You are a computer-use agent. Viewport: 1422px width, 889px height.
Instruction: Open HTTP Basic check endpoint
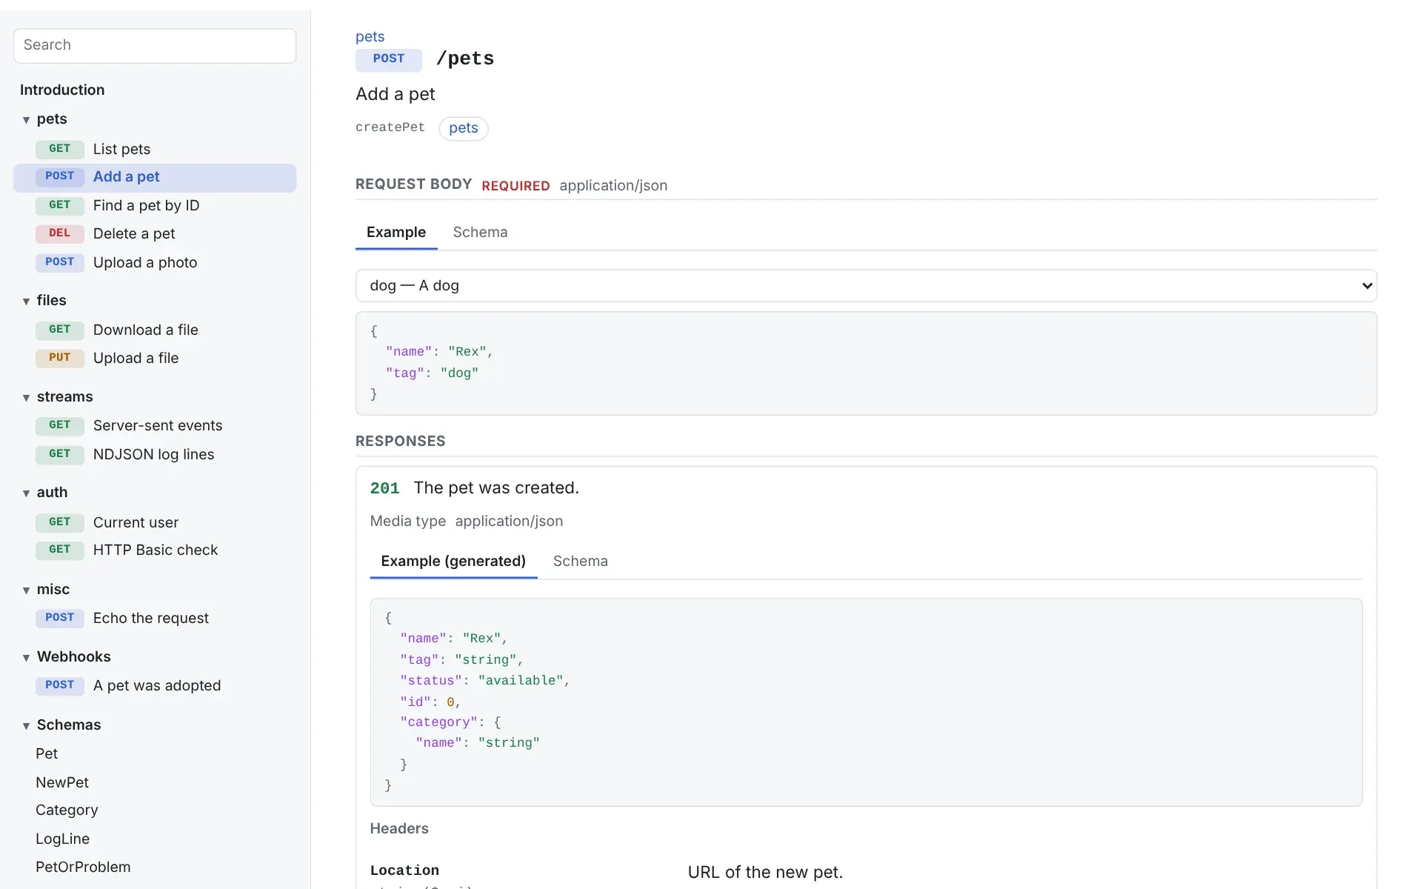pyautogui.click(x=155, y=550)
